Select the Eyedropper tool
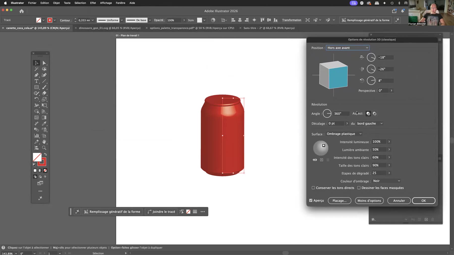 44,123
